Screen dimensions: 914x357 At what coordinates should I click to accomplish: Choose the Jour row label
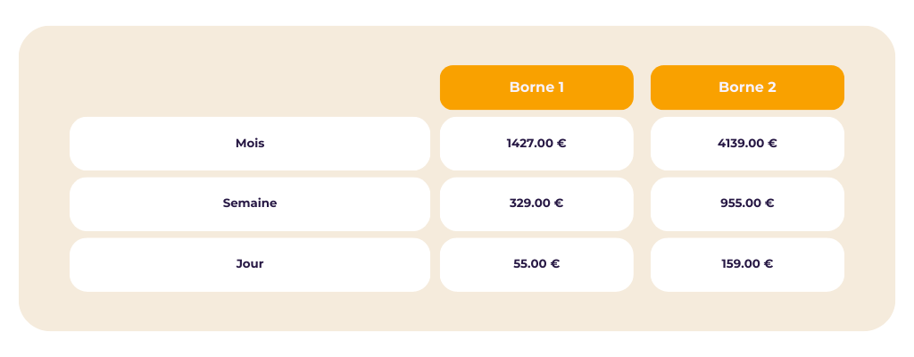coord(250,264)
